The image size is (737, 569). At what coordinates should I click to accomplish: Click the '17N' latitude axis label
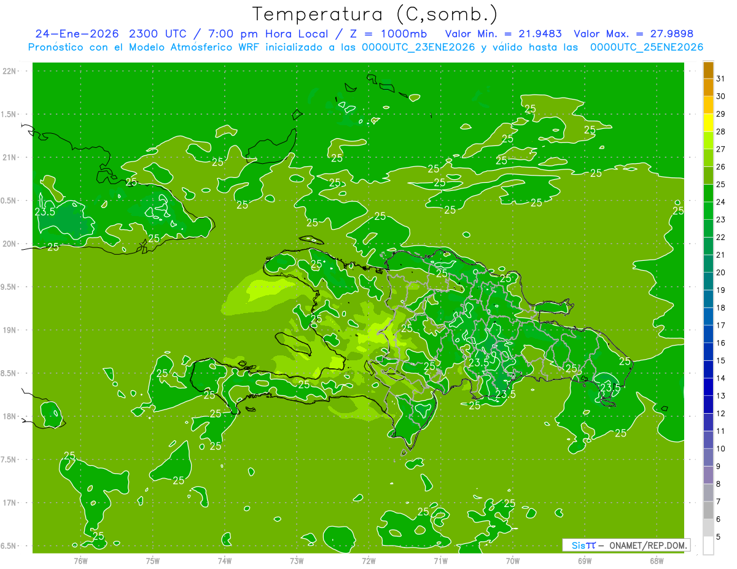tap(9, 503)
